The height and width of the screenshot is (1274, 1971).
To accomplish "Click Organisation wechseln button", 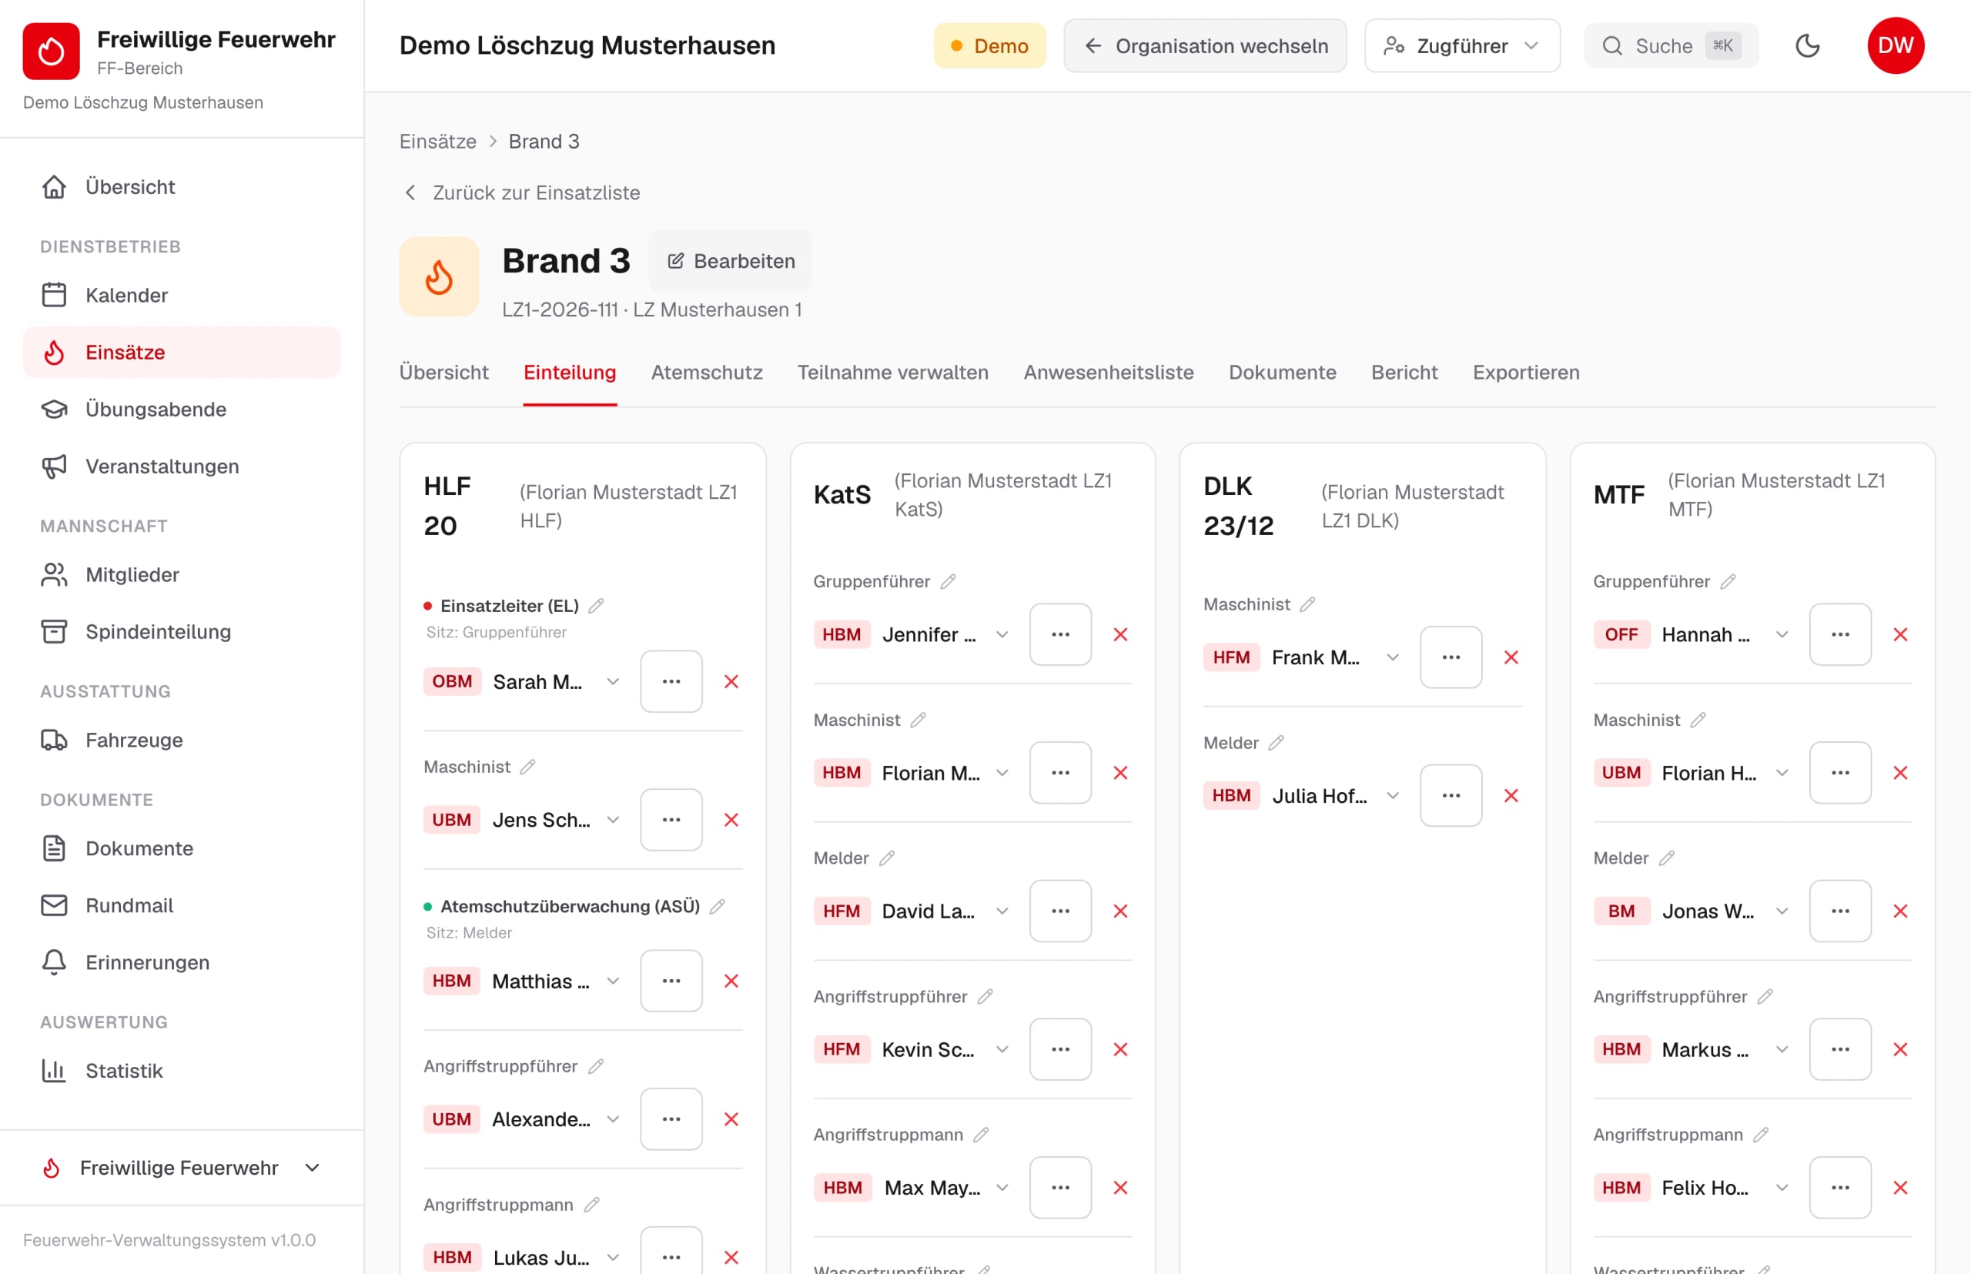I will tap(1205, 45).
